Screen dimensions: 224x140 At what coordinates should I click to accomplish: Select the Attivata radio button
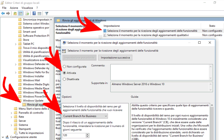click(x=64, y=73)
